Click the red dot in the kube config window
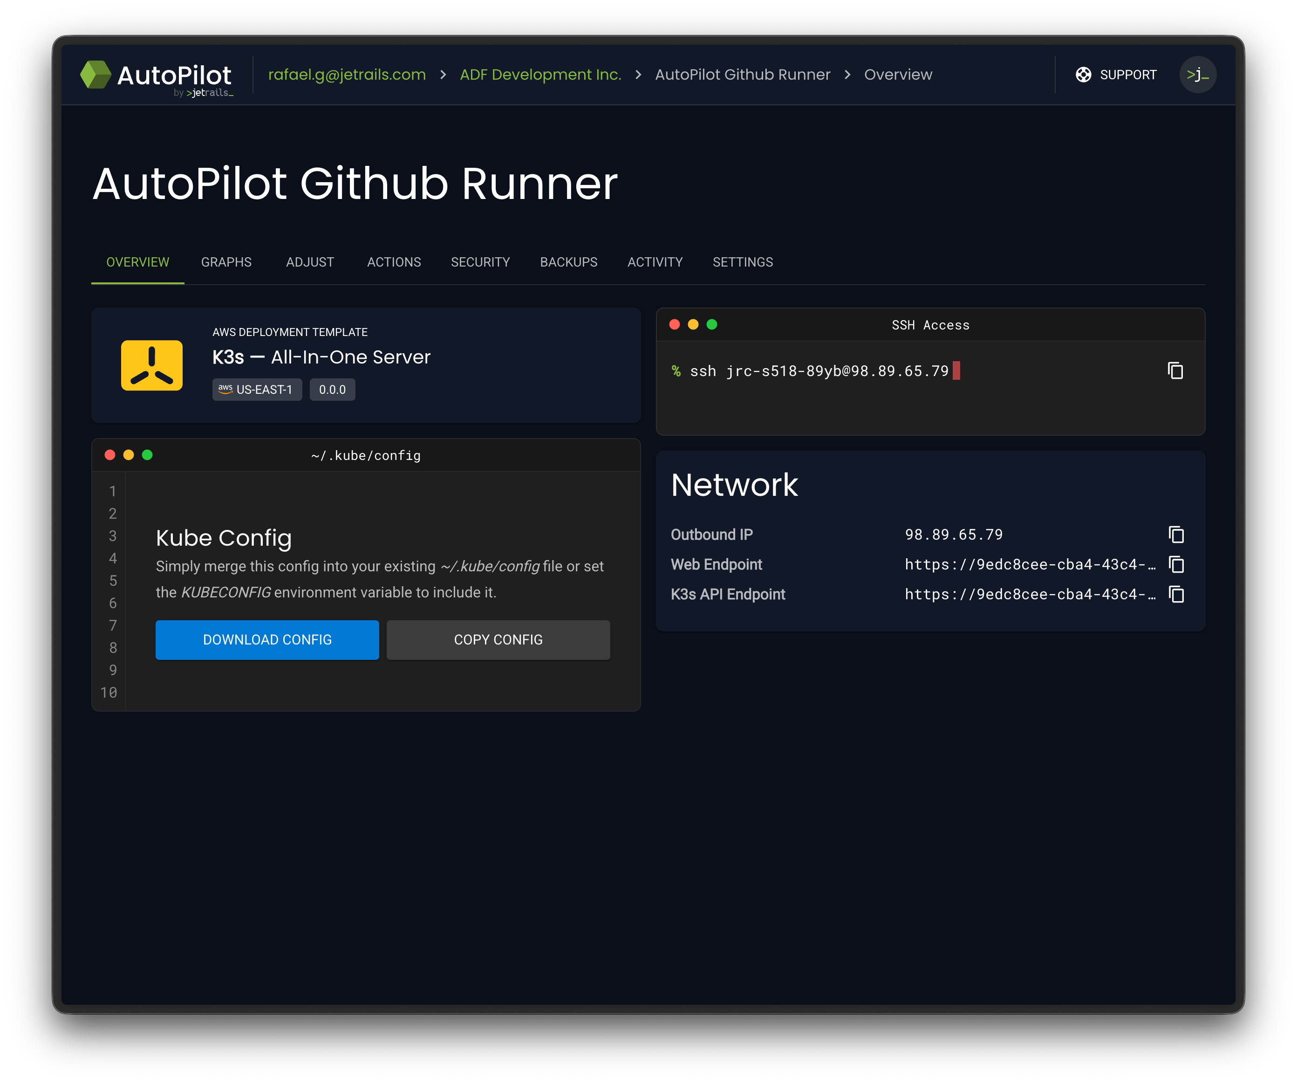This screenshot has height=1083, width=1297. (x=110, y=455)
